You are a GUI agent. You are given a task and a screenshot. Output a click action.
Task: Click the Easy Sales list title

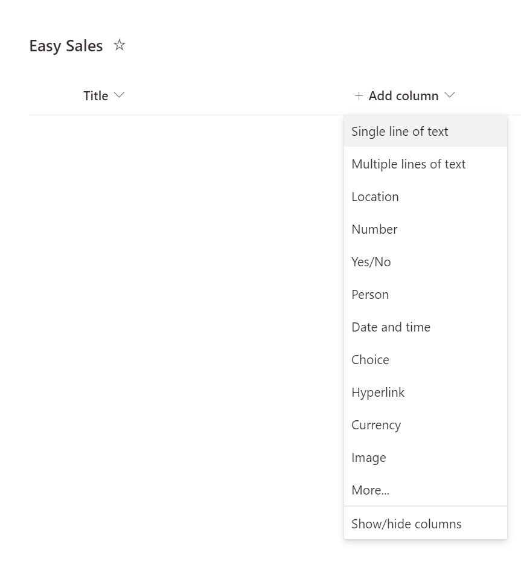pos(66,46)
